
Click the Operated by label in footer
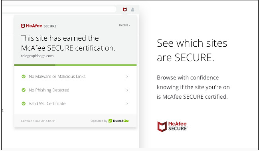99,121
